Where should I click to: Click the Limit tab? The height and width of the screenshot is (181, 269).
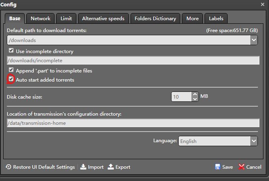[66, 19]
